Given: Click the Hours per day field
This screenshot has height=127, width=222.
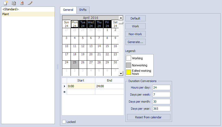Looking at the screenshot, I should 161,87.
